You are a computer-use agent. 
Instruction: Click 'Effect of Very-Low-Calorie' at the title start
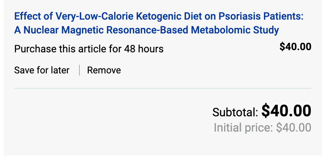click(x=74, y=16)
